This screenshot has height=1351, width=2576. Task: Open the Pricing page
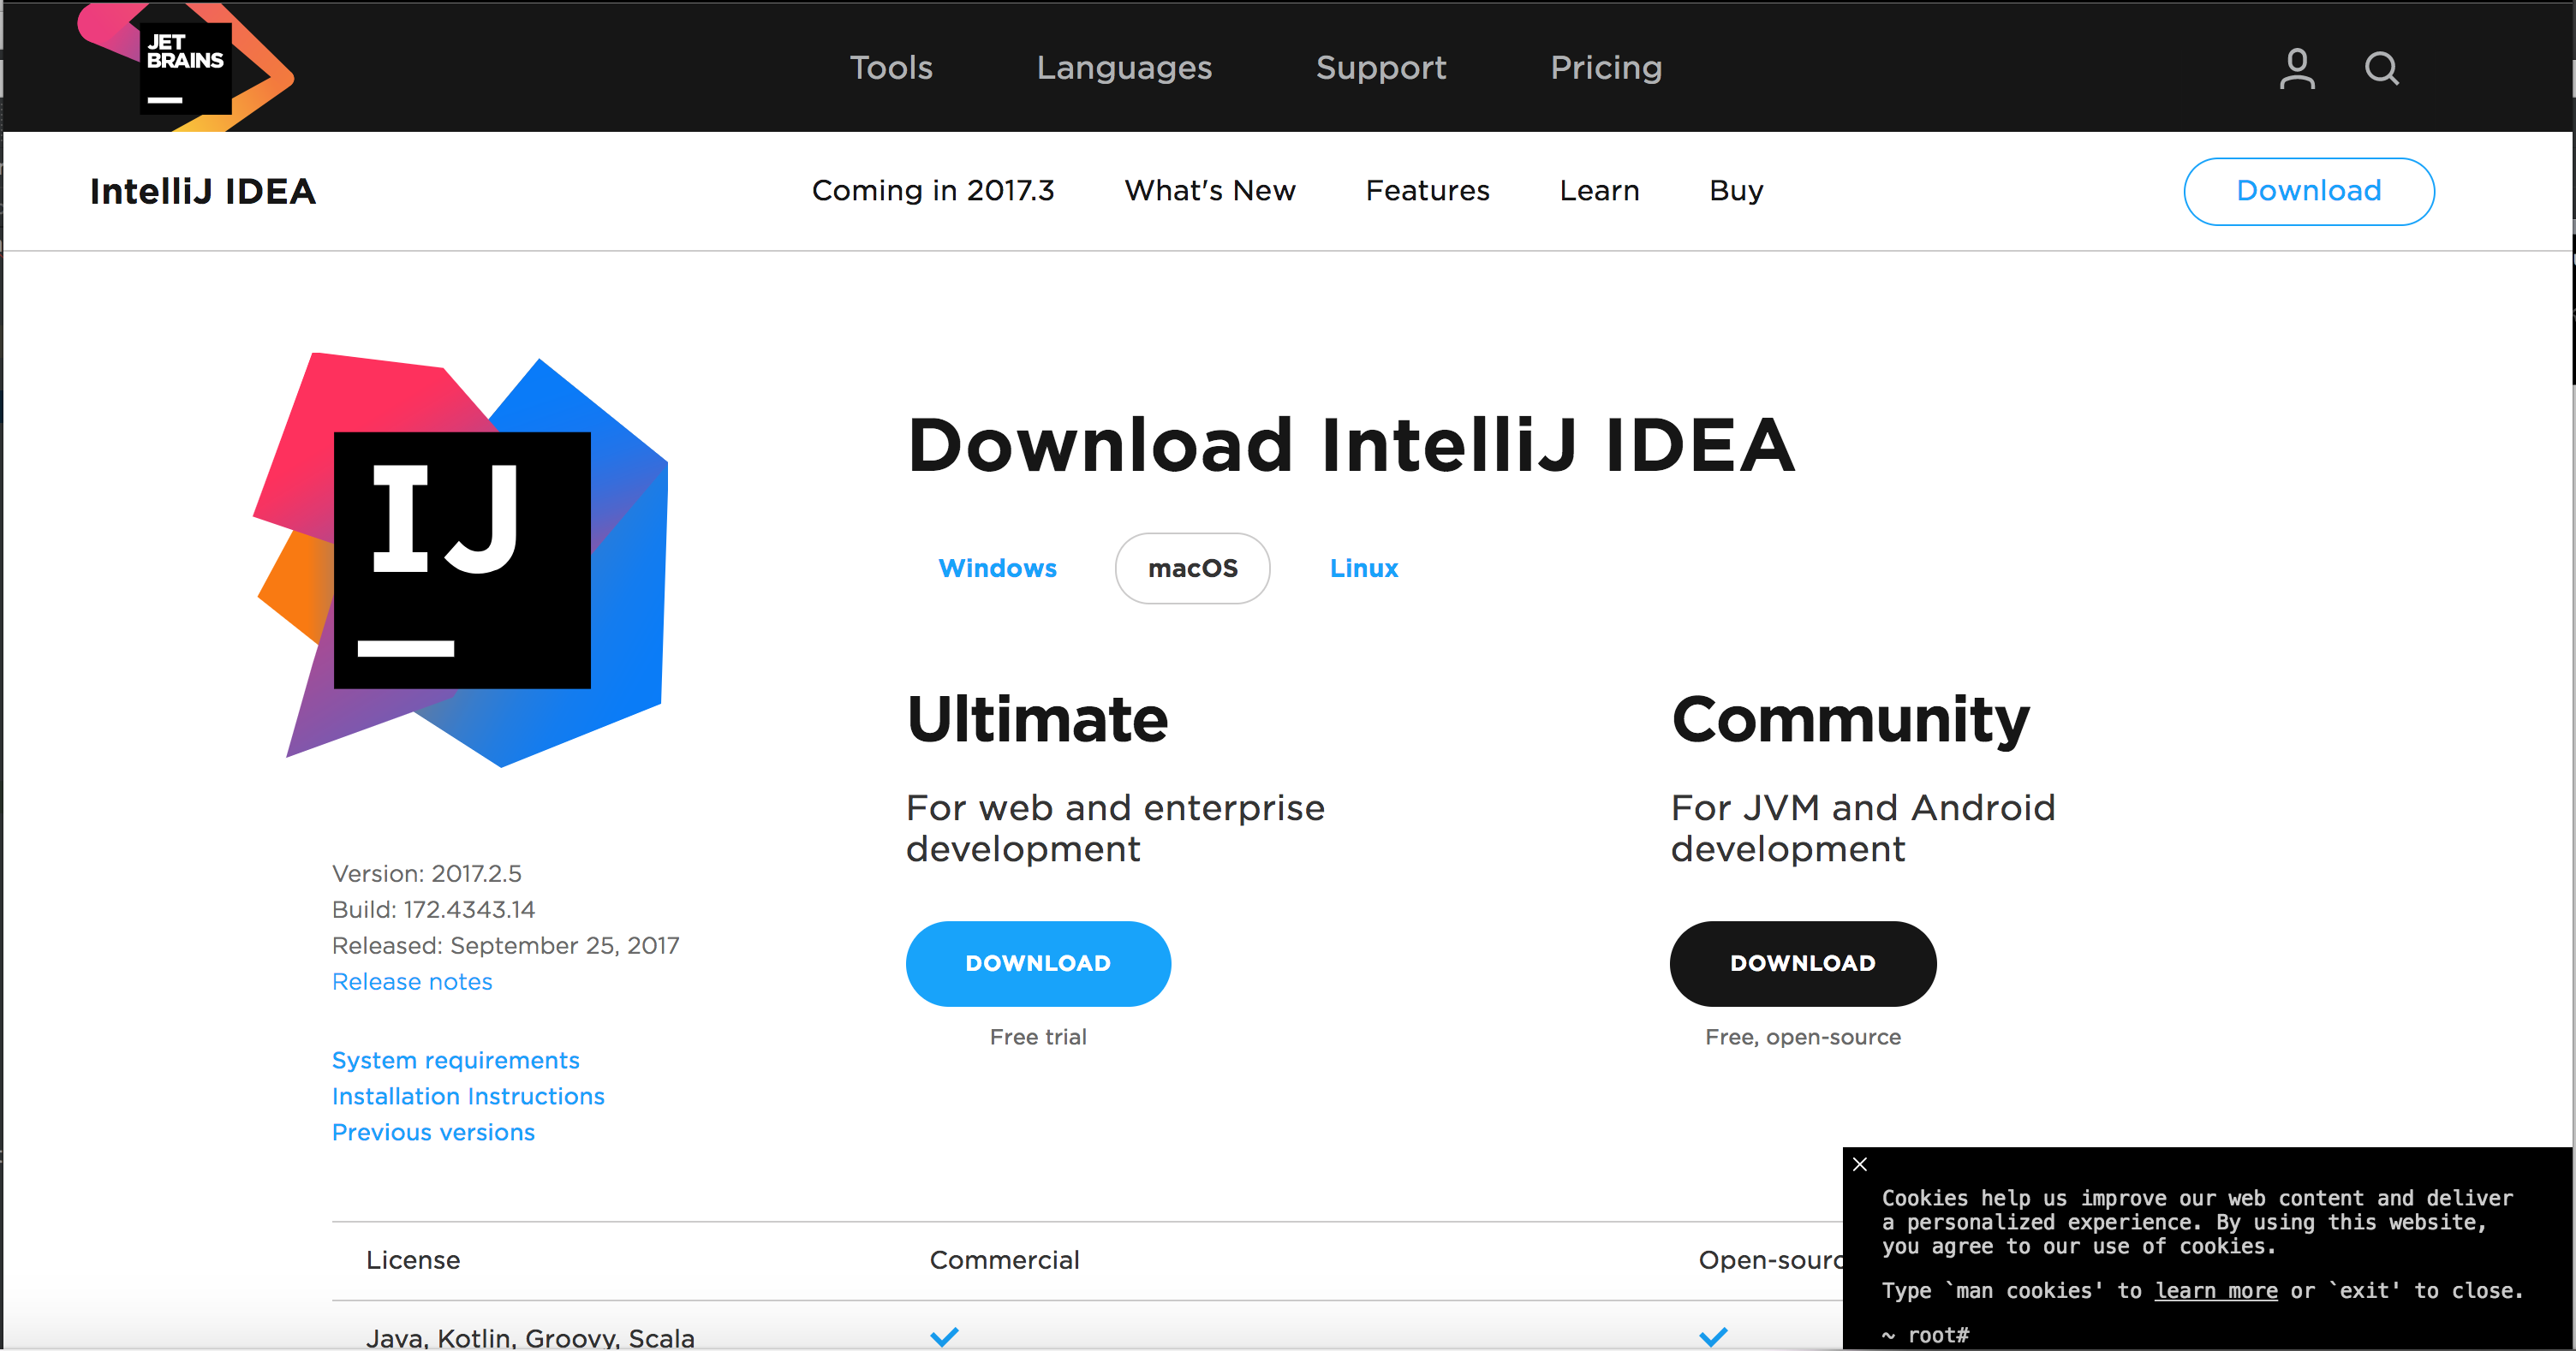(x=1606, y=67)
